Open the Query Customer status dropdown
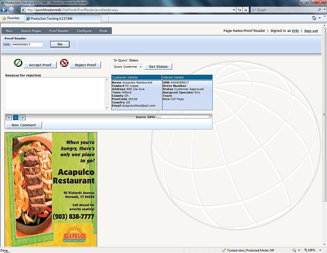The width and height of the screenshot is (327, 253). [x=128, y=67]
